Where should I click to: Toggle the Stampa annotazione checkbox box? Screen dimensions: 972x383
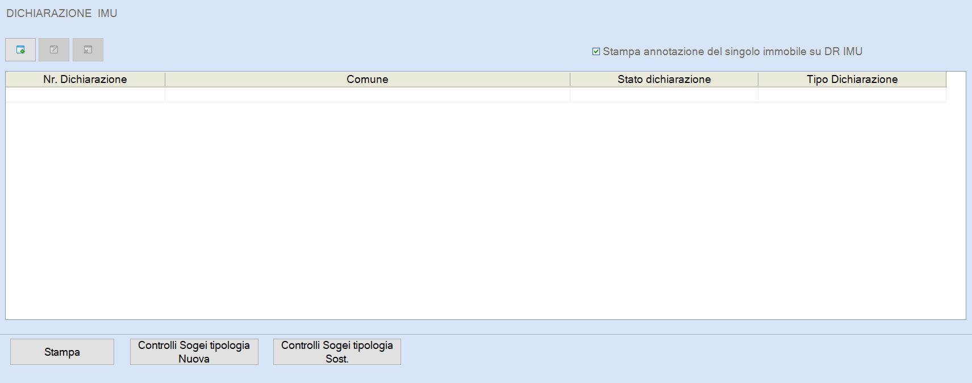[596, 52]
